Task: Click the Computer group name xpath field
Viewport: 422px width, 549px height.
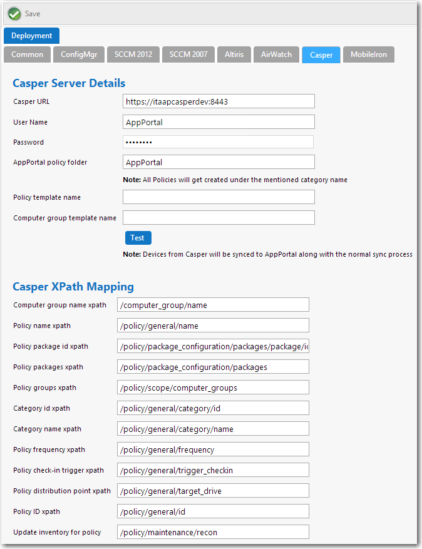Action: point(214,305)
